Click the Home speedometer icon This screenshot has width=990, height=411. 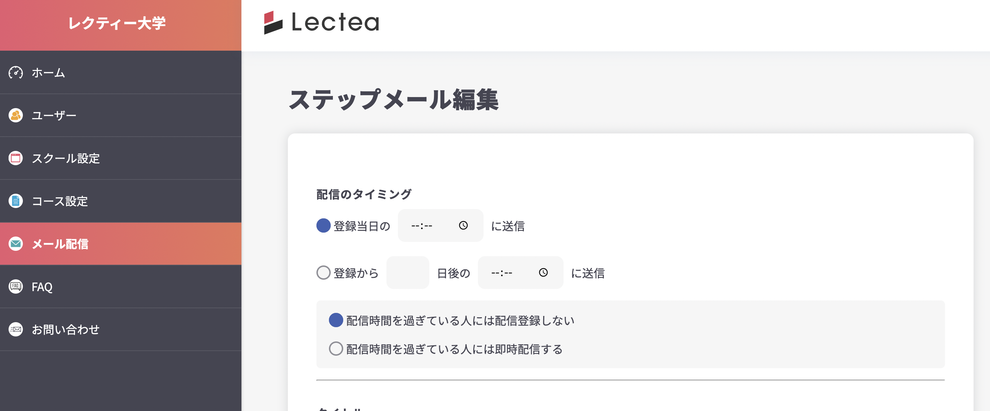click(x=16, y=72)
